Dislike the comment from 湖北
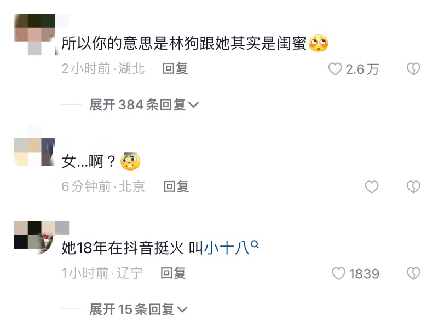The image size is (438, 322). tap(413, 69)
